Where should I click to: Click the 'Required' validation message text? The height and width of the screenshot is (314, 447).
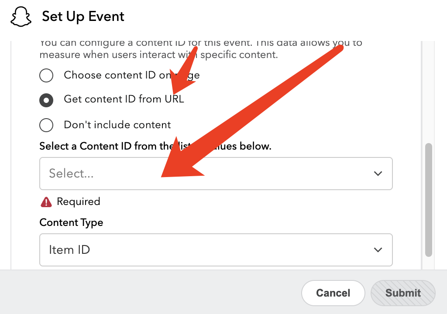79,201
